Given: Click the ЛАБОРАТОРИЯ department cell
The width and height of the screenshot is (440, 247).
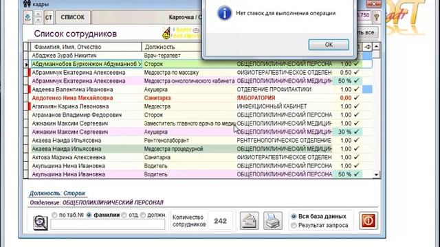Looking at the screenshot, I should pos(284,98).
